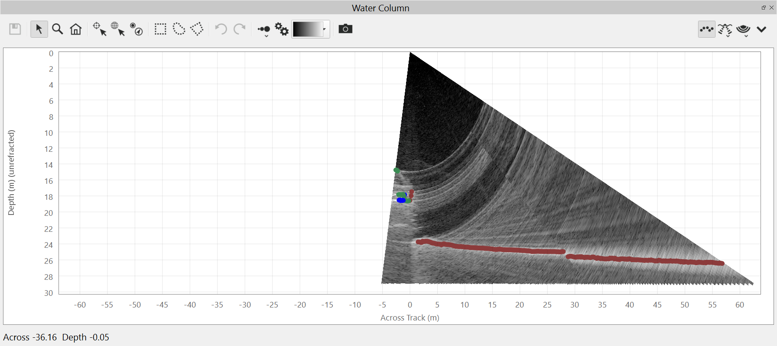Open the sonar beam fan view dropdown
Viewport: 777px width, 346px height.
click(x=725, y=30)
